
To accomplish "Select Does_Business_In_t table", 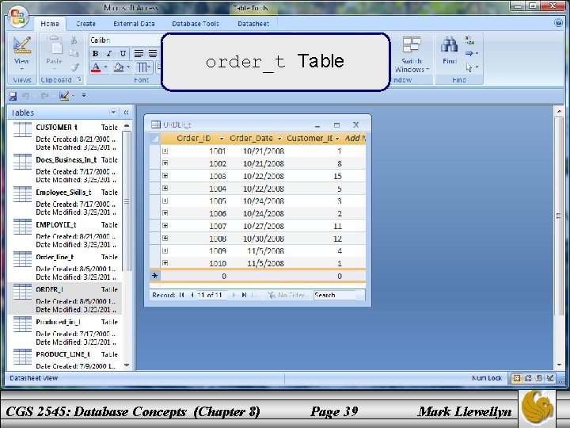I will [x=65, y=170].
